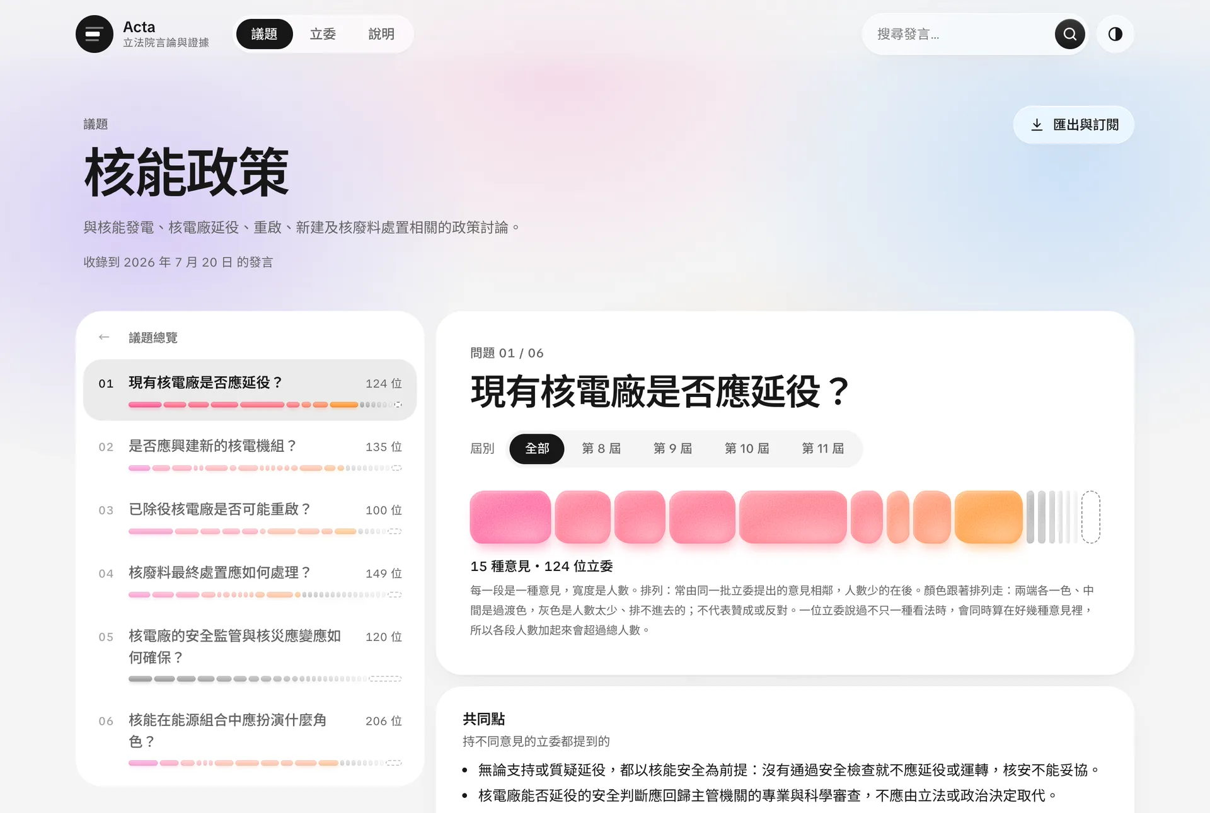Click the 匯出與訂閱 button
Viewport: 1210px width, 813px height.
point(1074,125)
